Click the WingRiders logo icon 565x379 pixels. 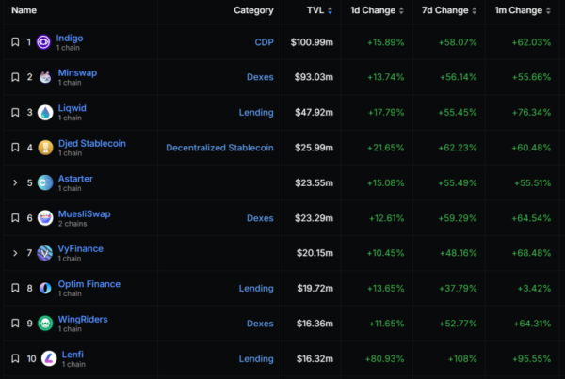click(x=44, y=324)
